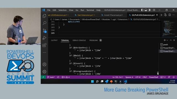
Task: Click the remote window indicator in status bar
Action: (43, 77)
